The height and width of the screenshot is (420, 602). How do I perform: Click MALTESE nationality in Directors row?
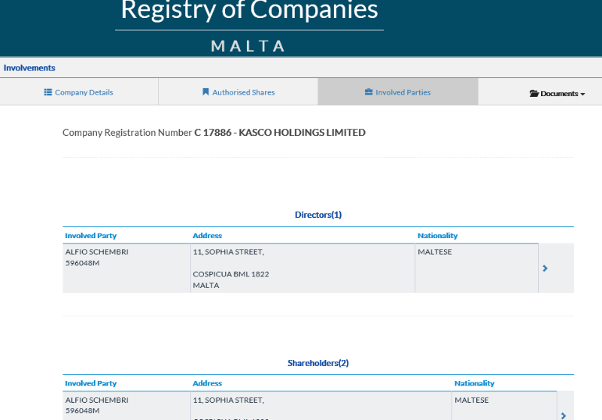coord(435,252)
